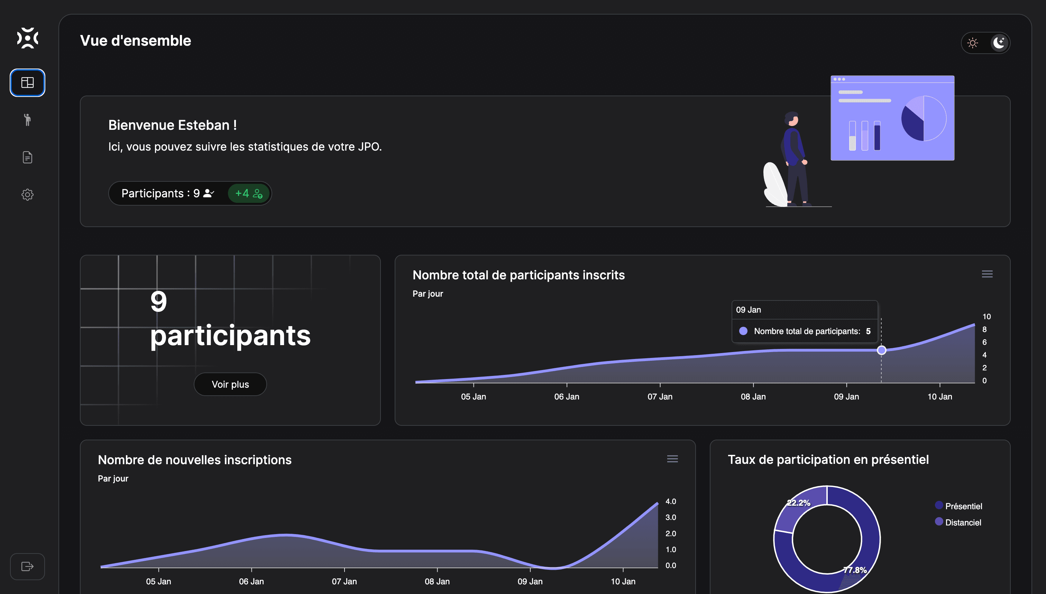This screenshot has height=594, width=1046.
Task: Toggle Présentiel legend entry
Action: (959, 506)
